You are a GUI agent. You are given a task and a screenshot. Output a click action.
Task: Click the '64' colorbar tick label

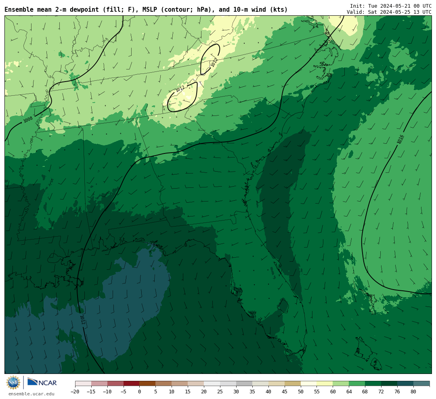pyautogui.click(x=349, y=391)
